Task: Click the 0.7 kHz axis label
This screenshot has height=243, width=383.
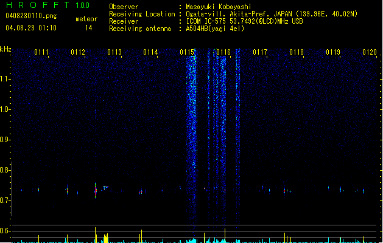Action: click(x=5, y=200)
